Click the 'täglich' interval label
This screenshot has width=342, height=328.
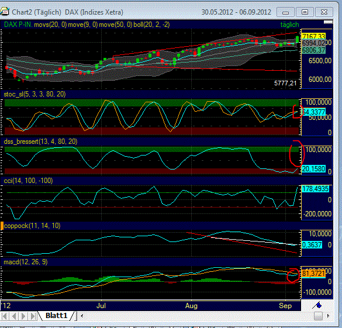tap(289, 25)
